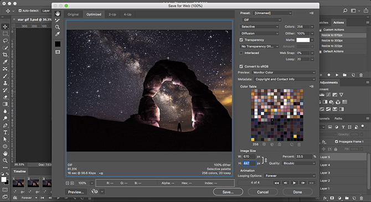The image size is (371, 202).
Task: Switch to the Paths panel tab
Action: [x=338, y=118]
